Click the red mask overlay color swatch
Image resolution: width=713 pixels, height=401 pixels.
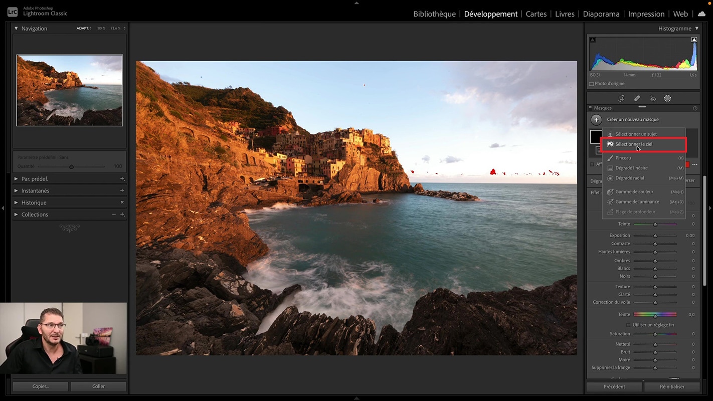coord(688,164)
